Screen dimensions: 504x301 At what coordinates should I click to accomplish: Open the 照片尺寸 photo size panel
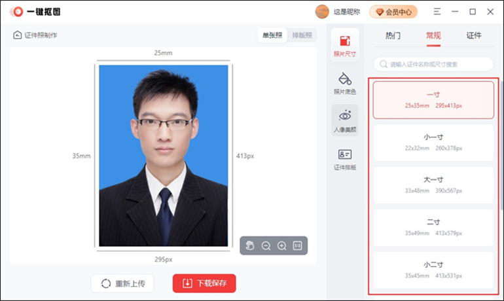click(x=345, y=46)
